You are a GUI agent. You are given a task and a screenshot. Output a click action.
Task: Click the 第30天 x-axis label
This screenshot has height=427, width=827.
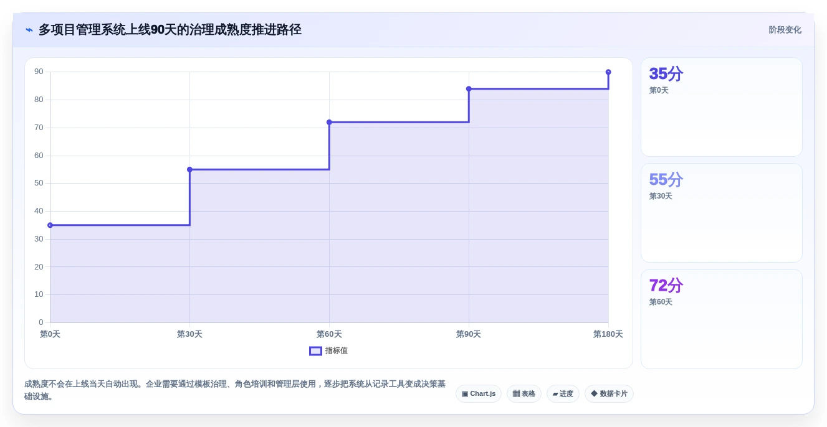[x=189, y=334]
